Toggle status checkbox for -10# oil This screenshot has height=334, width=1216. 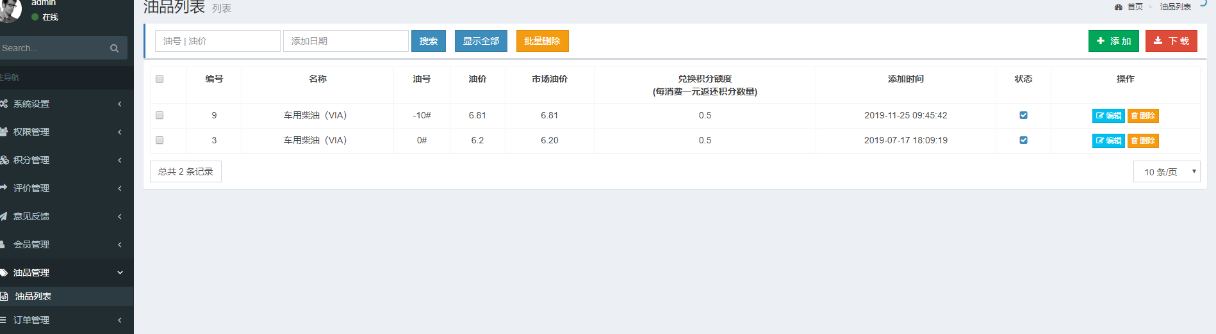click(x=1023, y=115)
